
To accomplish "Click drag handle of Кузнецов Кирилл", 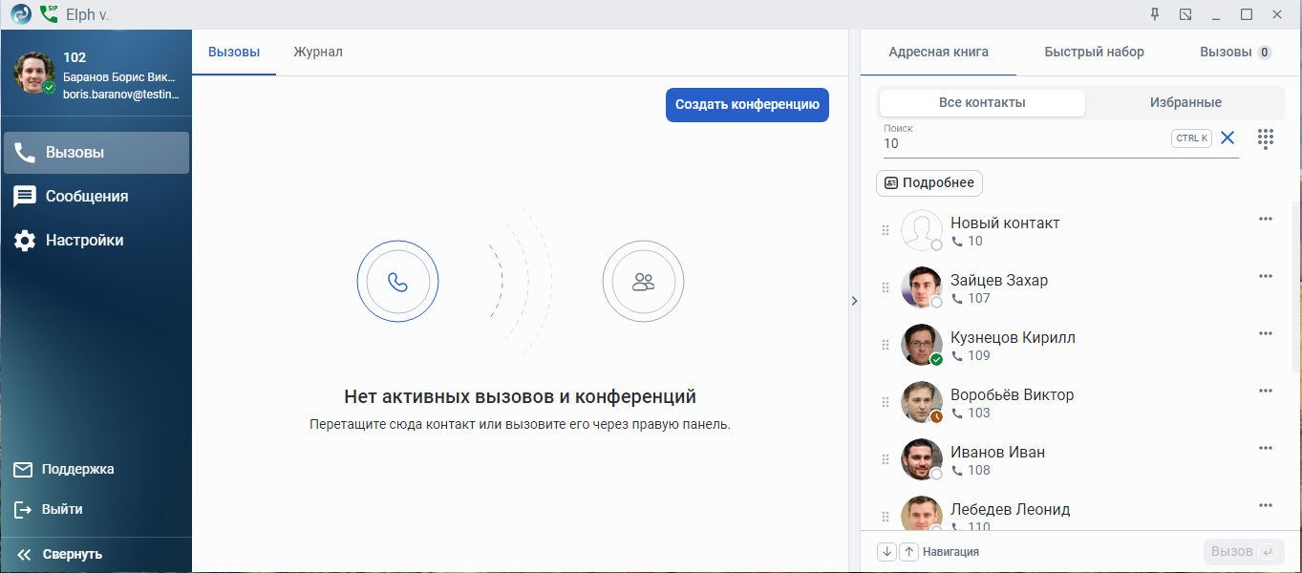I will tap(886, 345).
